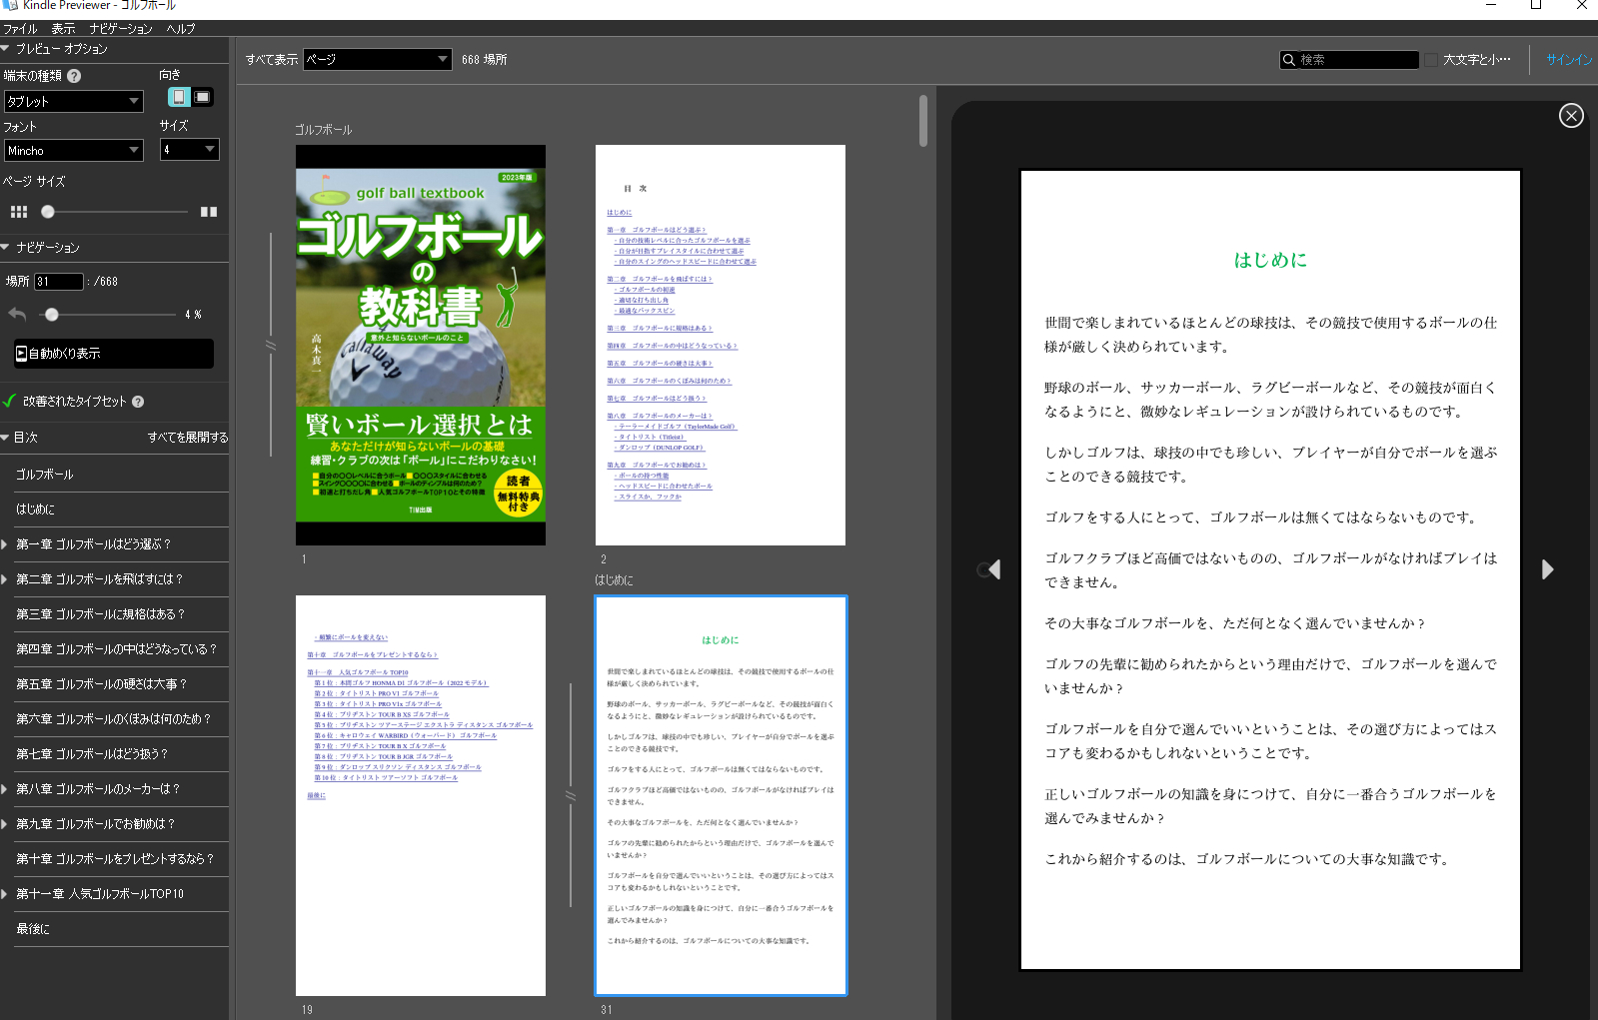
Task: Click the undo back arrow in navigation
Action: [x=17, y=314]
